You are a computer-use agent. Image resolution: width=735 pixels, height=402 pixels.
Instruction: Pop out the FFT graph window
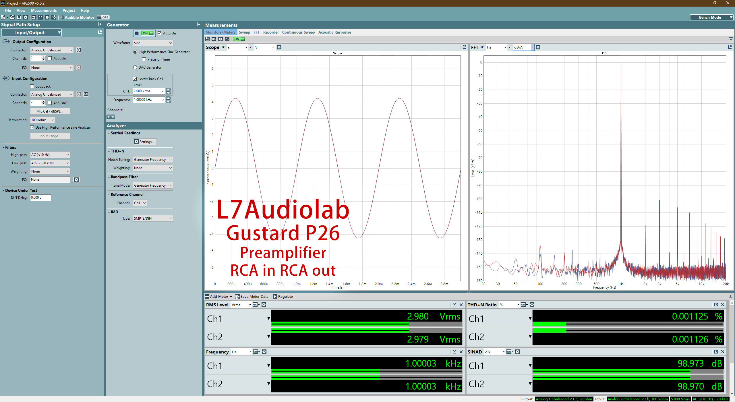[x=730, y=47]
